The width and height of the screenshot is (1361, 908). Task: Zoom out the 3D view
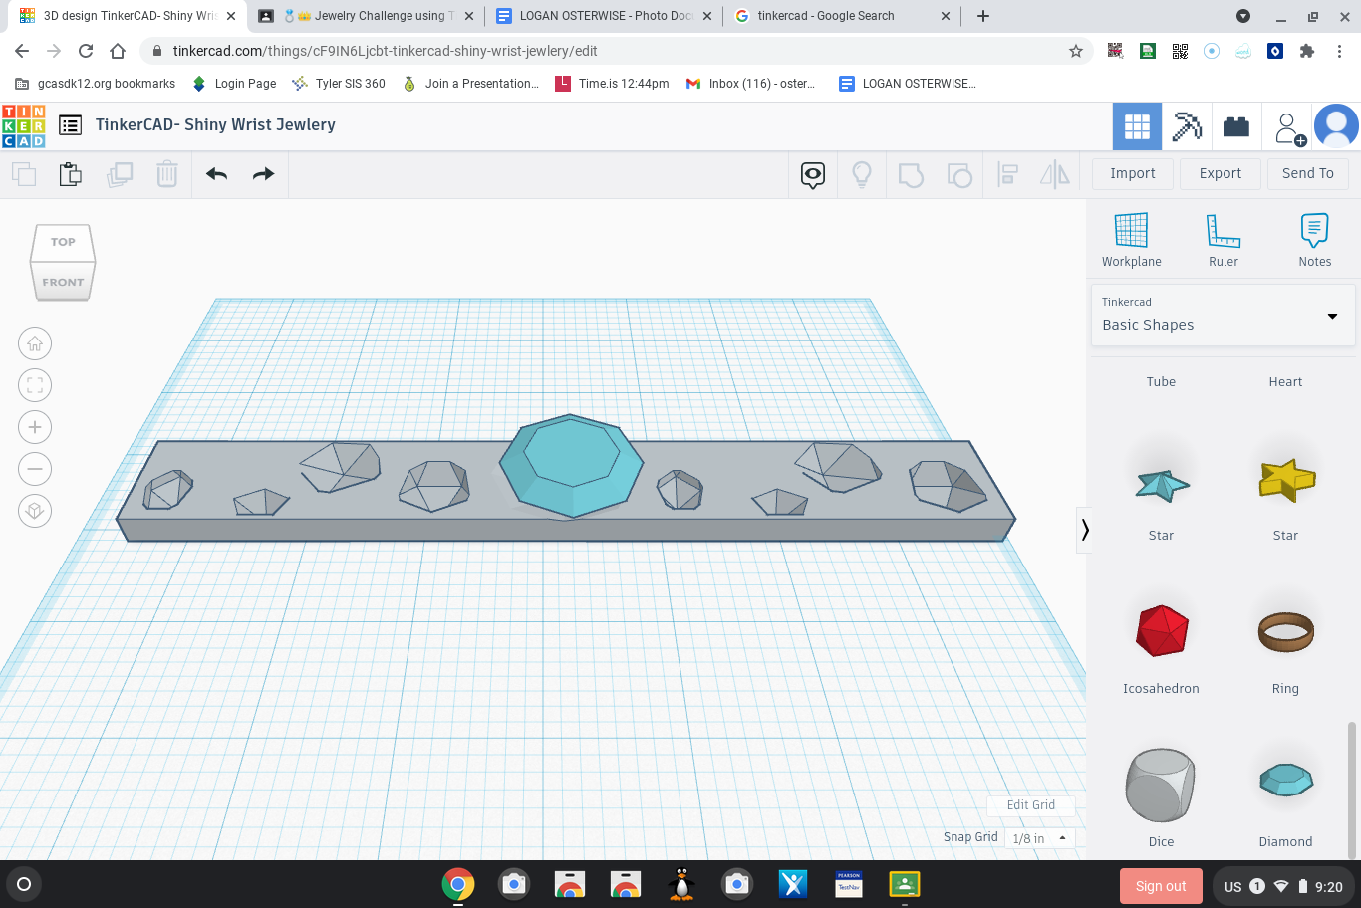[x=35, y=470]
